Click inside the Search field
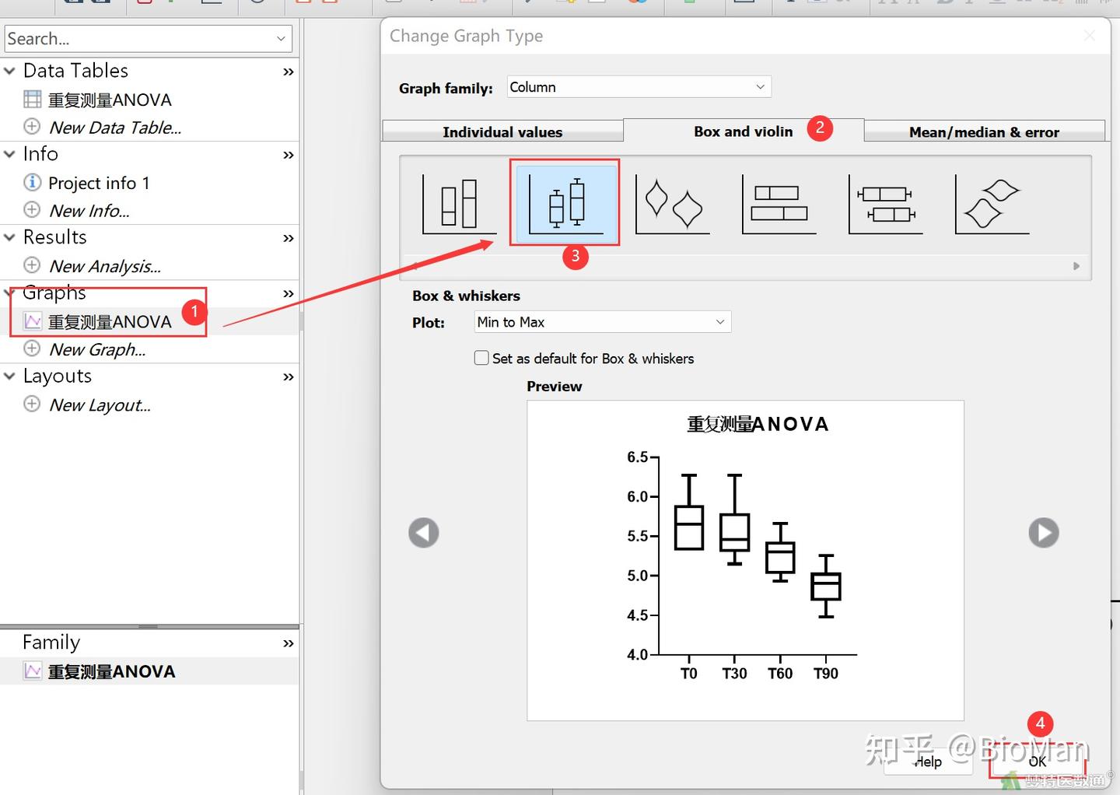1120x795 pixels. tap(140, 38)
